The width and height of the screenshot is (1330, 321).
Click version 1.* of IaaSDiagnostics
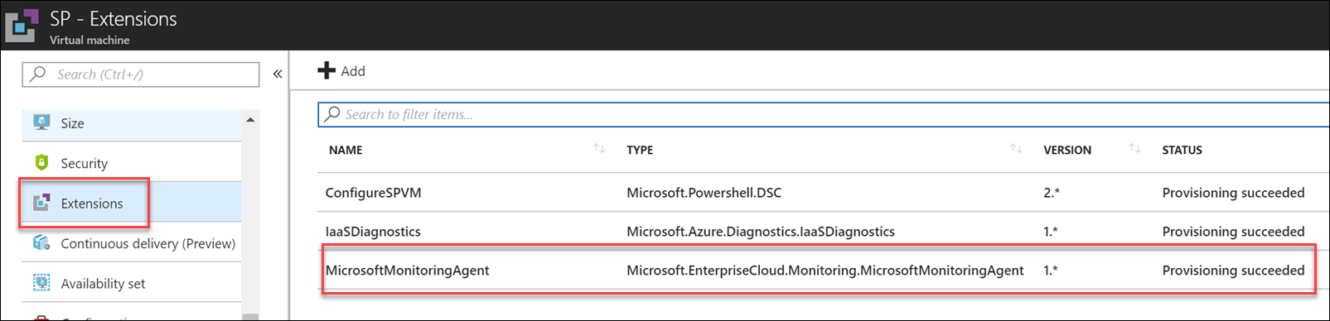tap(1051, 232)
